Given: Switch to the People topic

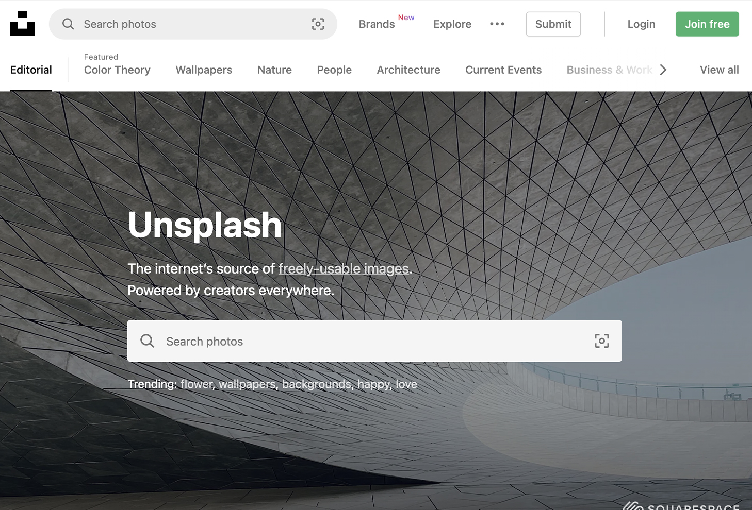Looking at the screenshot, I should pos(334,70).
